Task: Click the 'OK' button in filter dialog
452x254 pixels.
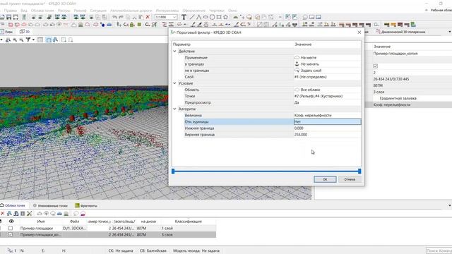Action: [x=325, y=179]
